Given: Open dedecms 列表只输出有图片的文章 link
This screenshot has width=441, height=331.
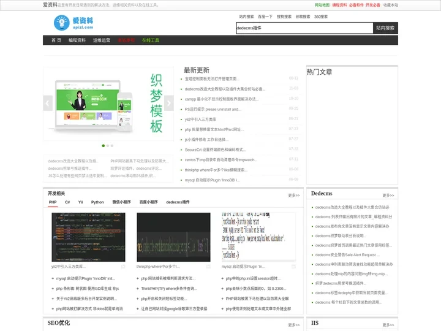Looking at the screenshot, I should pyautogui.click(x=353, y=217).
